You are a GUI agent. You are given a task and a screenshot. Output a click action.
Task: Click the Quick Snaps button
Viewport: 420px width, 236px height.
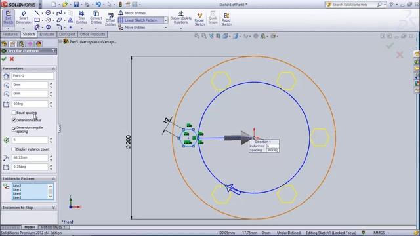pyautogui.click(x=213, y=17)
